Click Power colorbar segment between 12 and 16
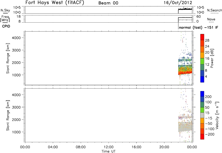This screenshot has height=153, width=222. (202, 61)
